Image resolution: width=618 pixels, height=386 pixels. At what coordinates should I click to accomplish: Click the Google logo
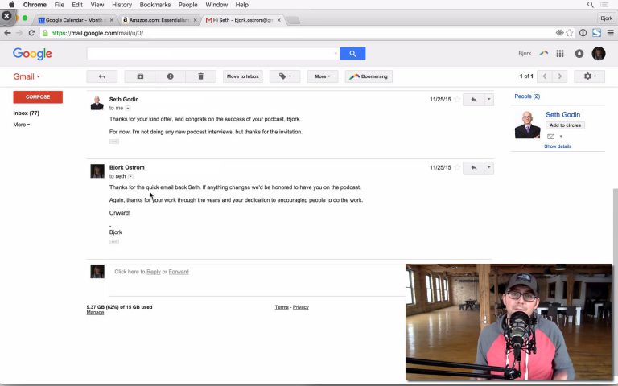[x=32, y=54]
